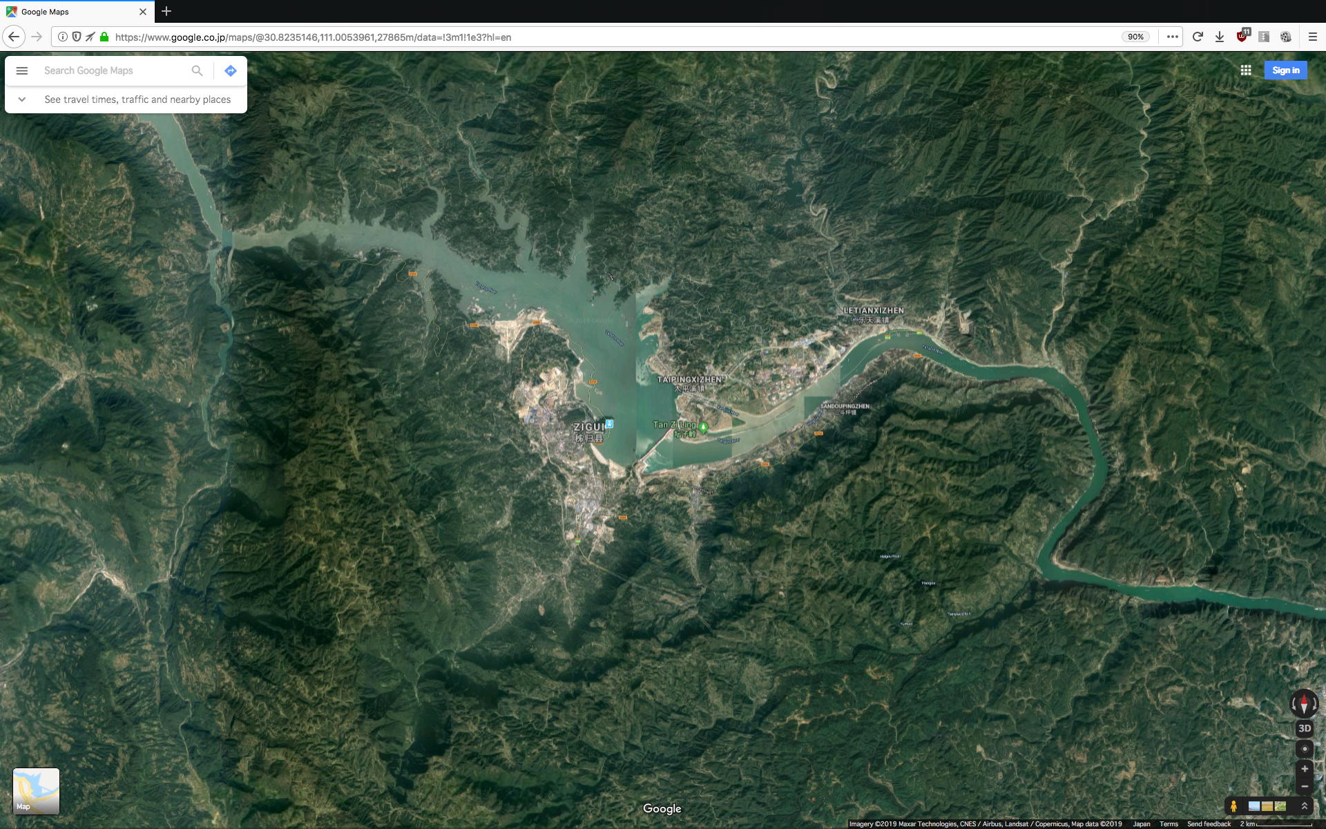This screenshot has height=829, width=1326.
Task: Open directions with the blue arrow icon
Action: coord(231,70)
